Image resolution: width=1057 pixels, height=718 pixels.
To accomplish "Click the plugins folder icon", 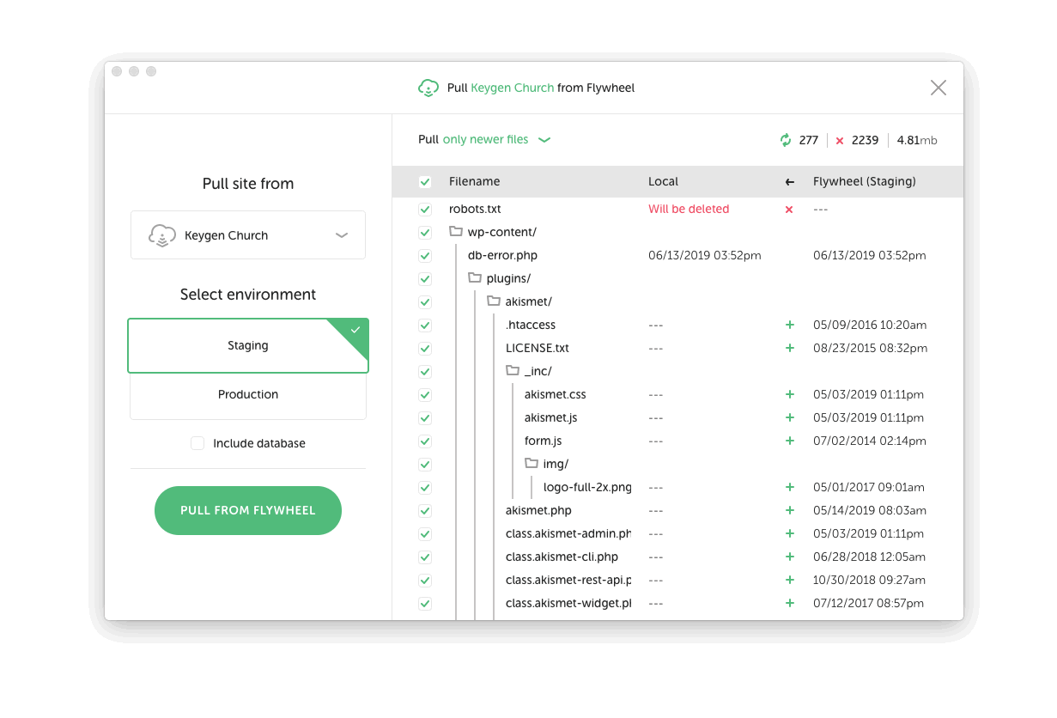I will click(475, 278).
